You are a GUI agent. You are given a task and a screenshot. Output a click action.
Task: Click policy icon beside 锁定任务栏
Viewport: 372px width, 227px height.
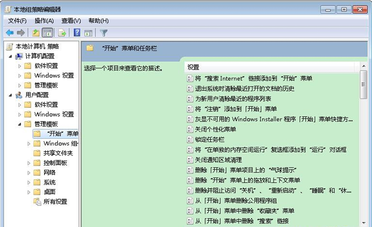click(x=190, y=140)
